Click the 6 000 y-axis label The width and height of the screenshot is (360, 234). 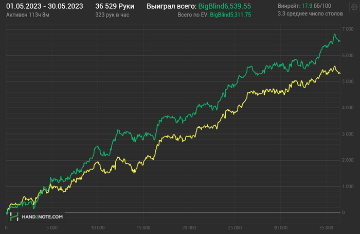click(348, 56)
